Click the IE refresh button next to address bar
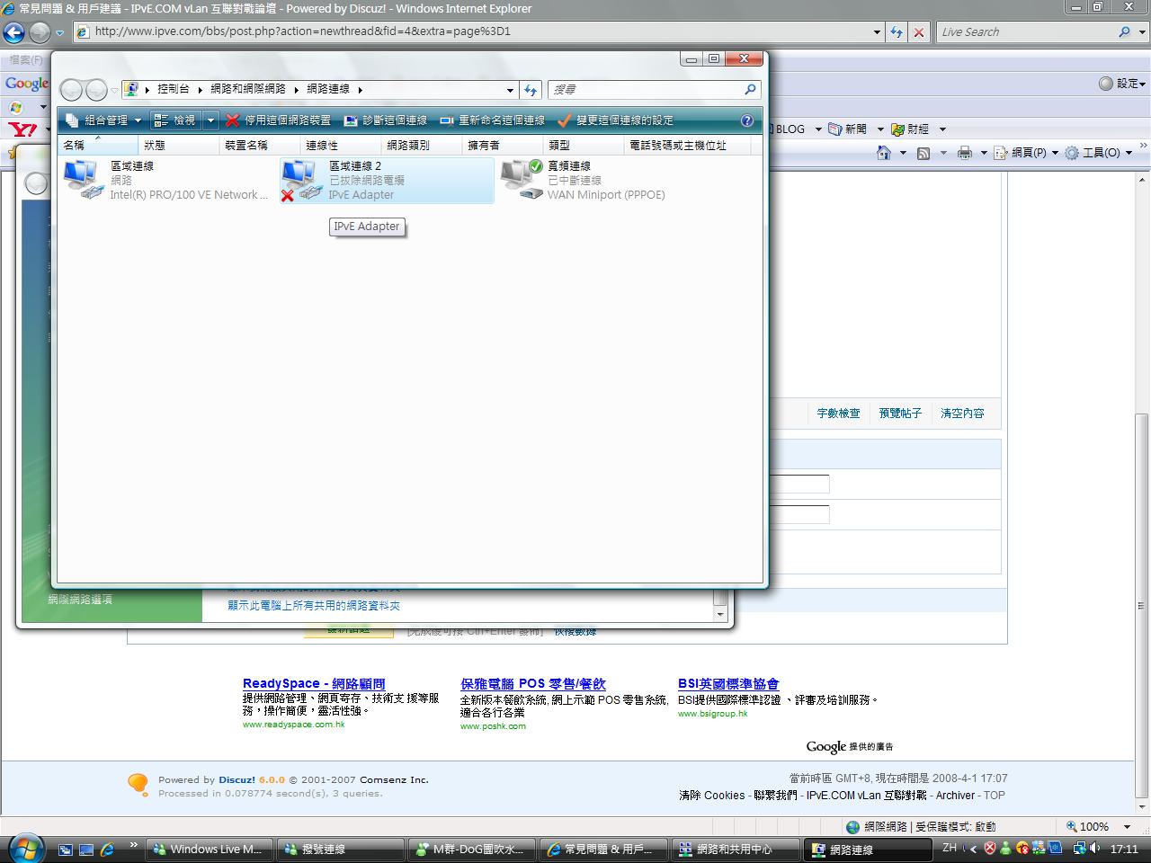Viewport: 1151px width, 863px height. pos(897,31)
